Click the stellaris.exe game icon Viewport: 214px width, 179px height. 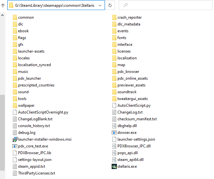click(x=114, y=166)
